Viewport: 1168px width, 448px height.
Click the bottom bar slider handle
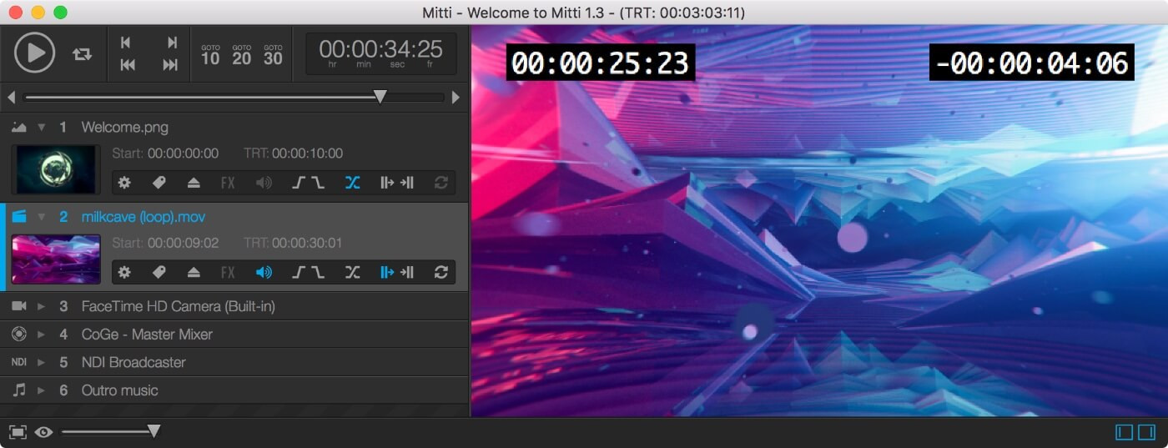[154, 431]
